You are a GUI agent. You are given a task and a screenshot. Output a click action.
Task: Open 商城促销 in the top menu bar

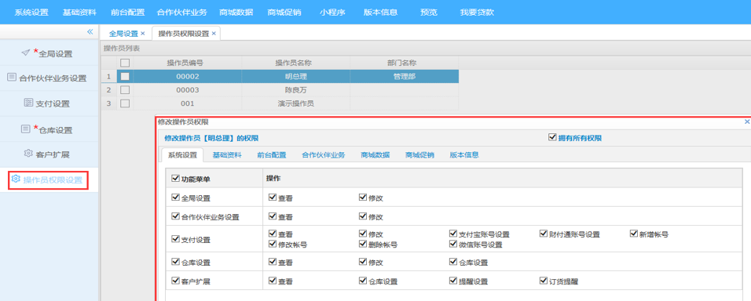coord(284,13)
